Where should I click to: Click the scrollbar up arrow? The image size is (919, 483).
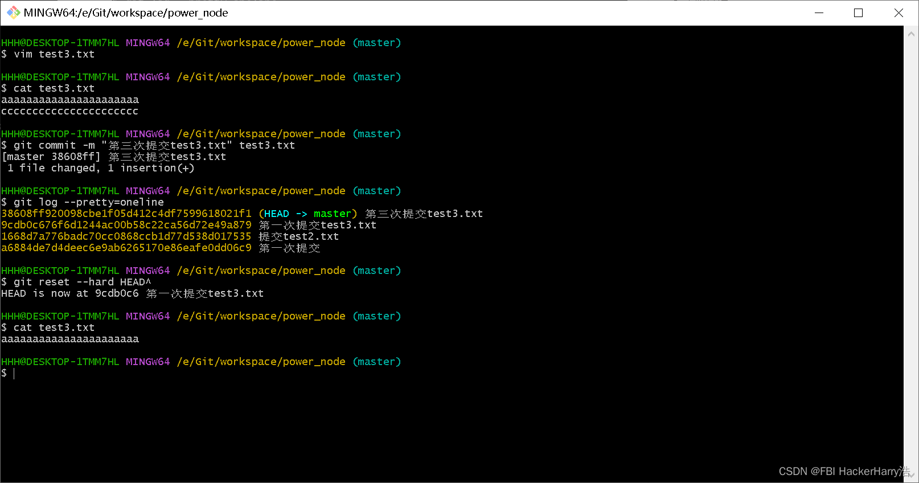coord(911,34)
